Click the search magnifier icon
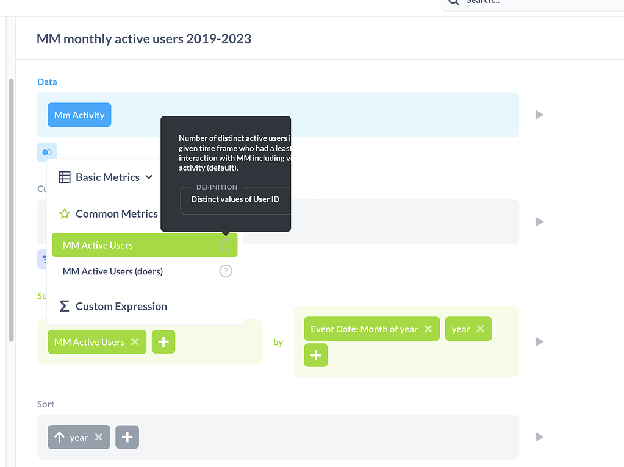 tap(453, 2)
